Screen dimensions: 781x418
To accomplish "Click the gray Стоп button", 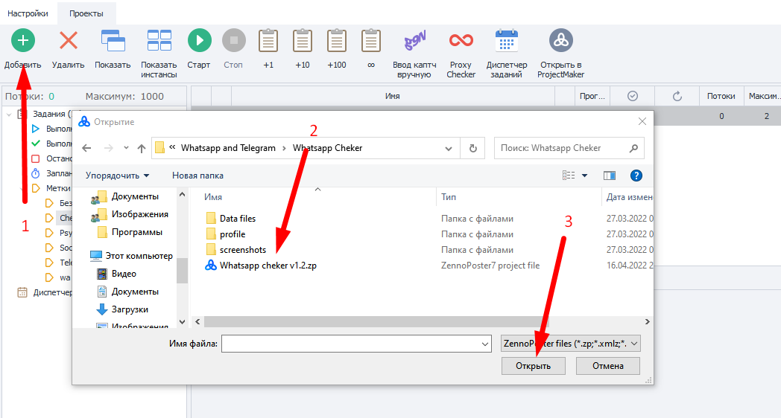I will pos(233,40).
